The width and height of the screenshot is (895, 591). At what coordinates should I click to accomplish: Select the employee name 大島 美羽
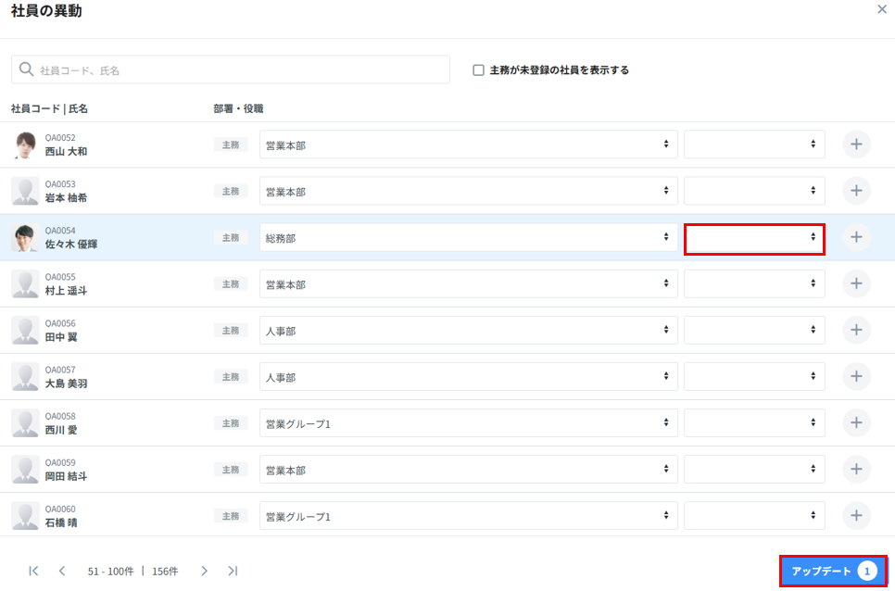coord(66,384)
